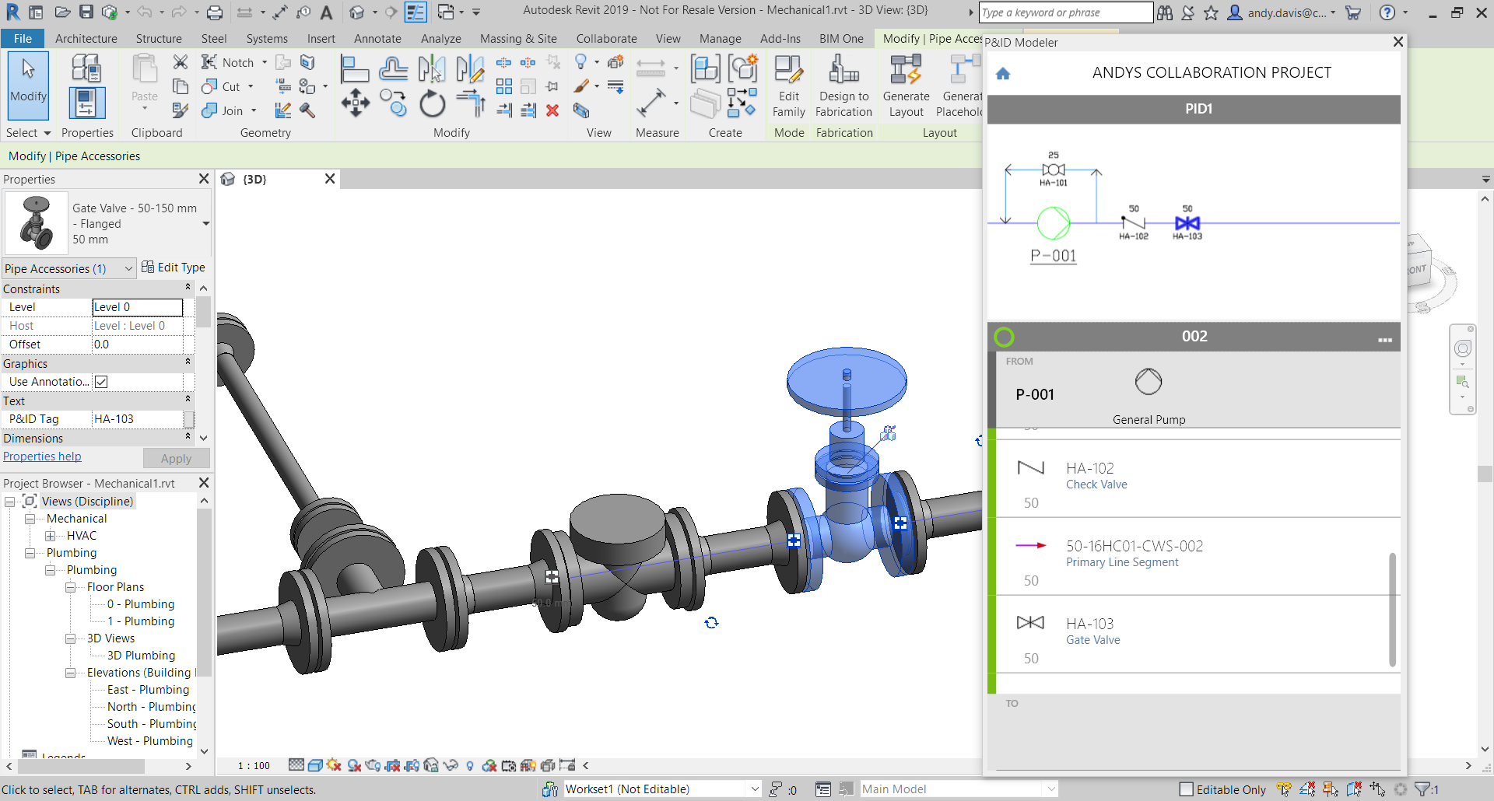Click the Edit Family icon
The height and width of the screenshot is (801, 1494).
tap(788, 86)
